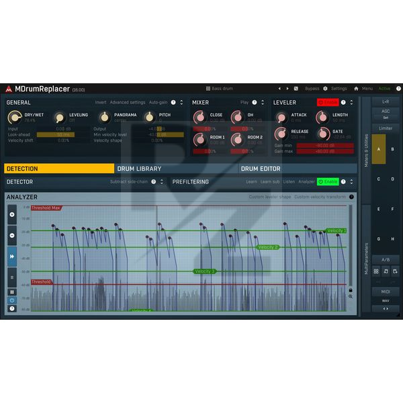
Task: Open the Bass drum preset selector
Action: (x=219, y=88)
